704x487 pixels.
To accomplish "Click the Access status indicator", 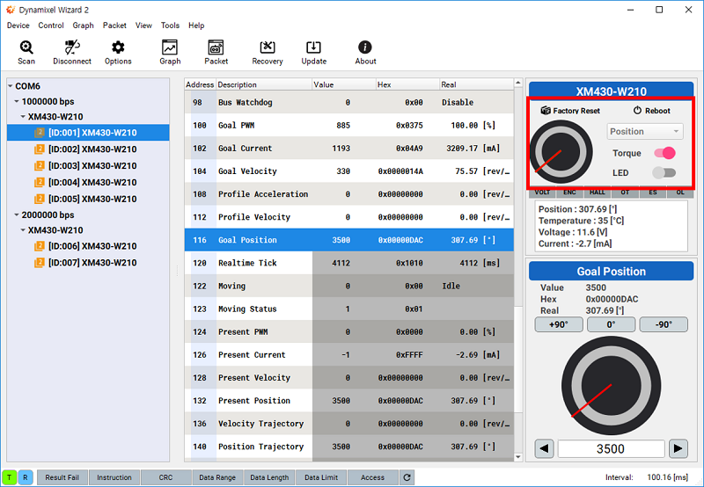I will 372,477.
